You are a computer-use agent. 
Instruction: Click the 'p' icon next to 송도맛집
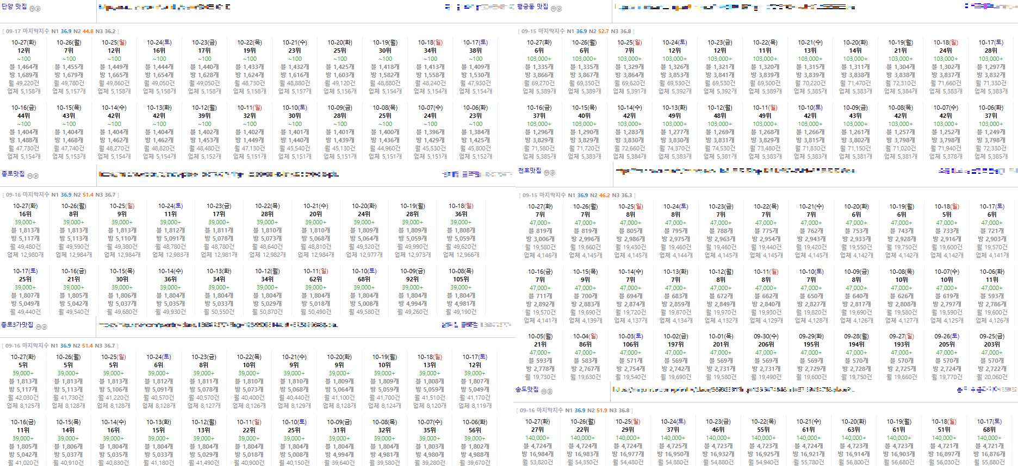tap(550, 392)
